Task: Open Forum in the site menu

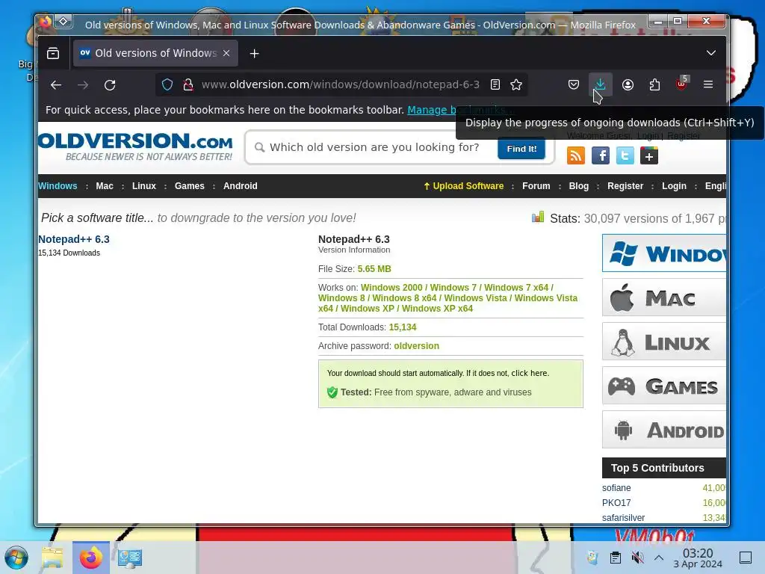Action: [x=536, y=186]
